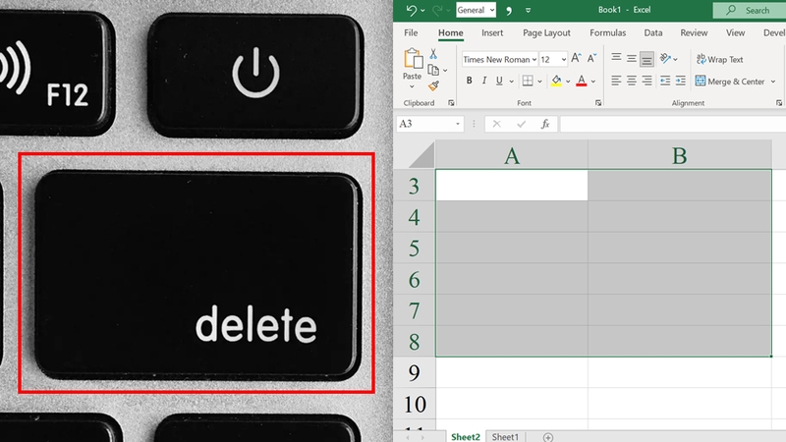Image resolution: width=786 pixels, height=442 pixels.
Task: Align text right in cell
Action: (x=647, y=81)
